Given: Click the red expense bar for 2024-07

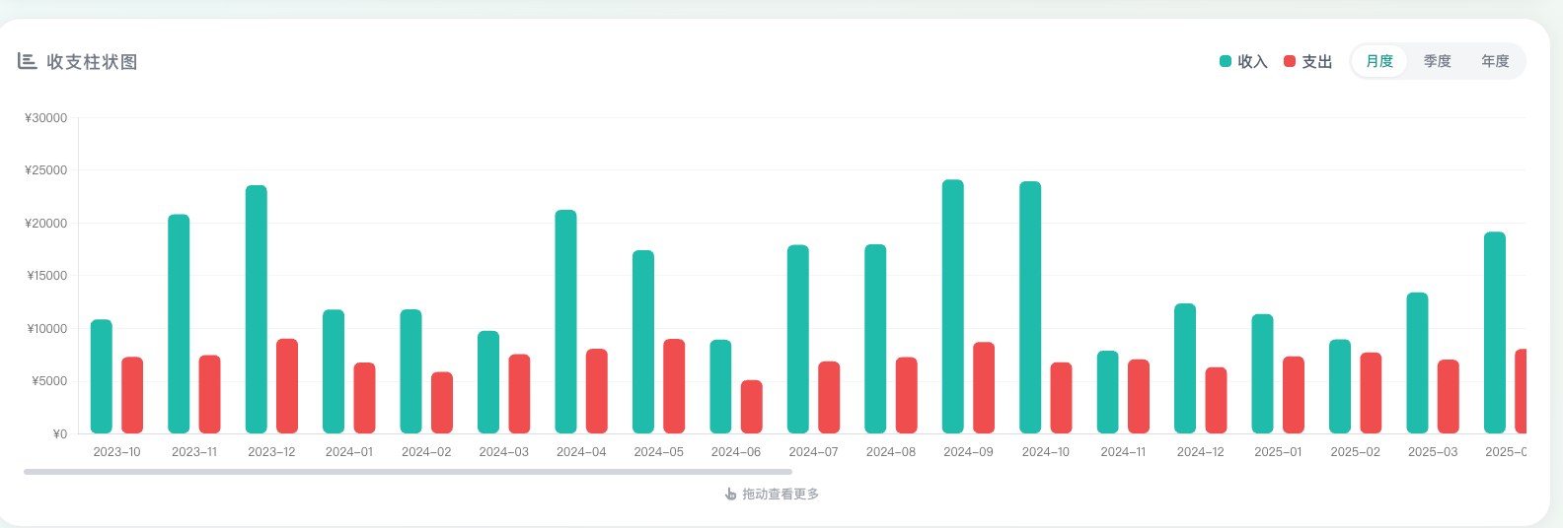Looking at the screenshot, I should tap(829, 397).
